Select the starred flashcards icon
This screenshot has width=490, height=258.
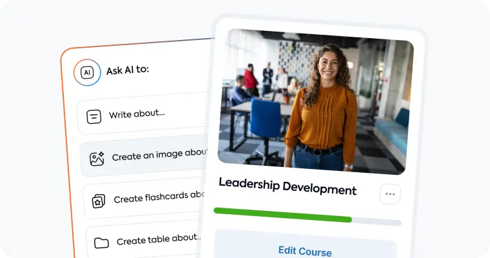pyautogui.click(x=99, y=201)
